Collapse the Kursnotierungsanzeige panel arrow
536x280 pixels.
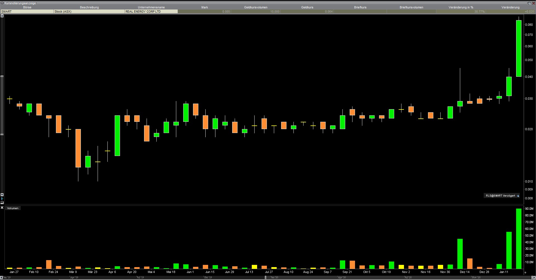2,3
